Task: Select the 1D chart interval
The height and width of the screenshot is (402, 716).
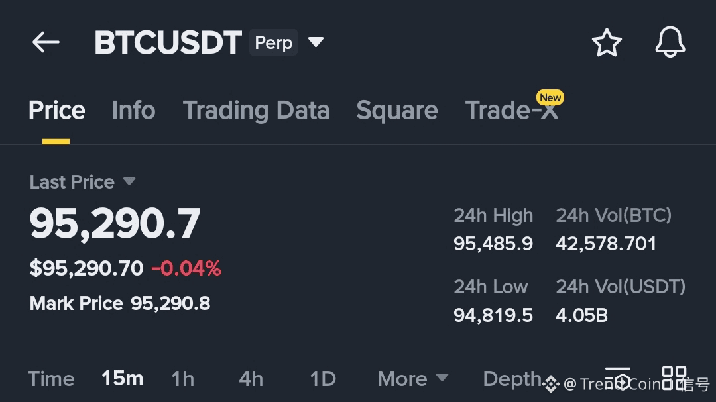Action: click(x=323, y=379)
